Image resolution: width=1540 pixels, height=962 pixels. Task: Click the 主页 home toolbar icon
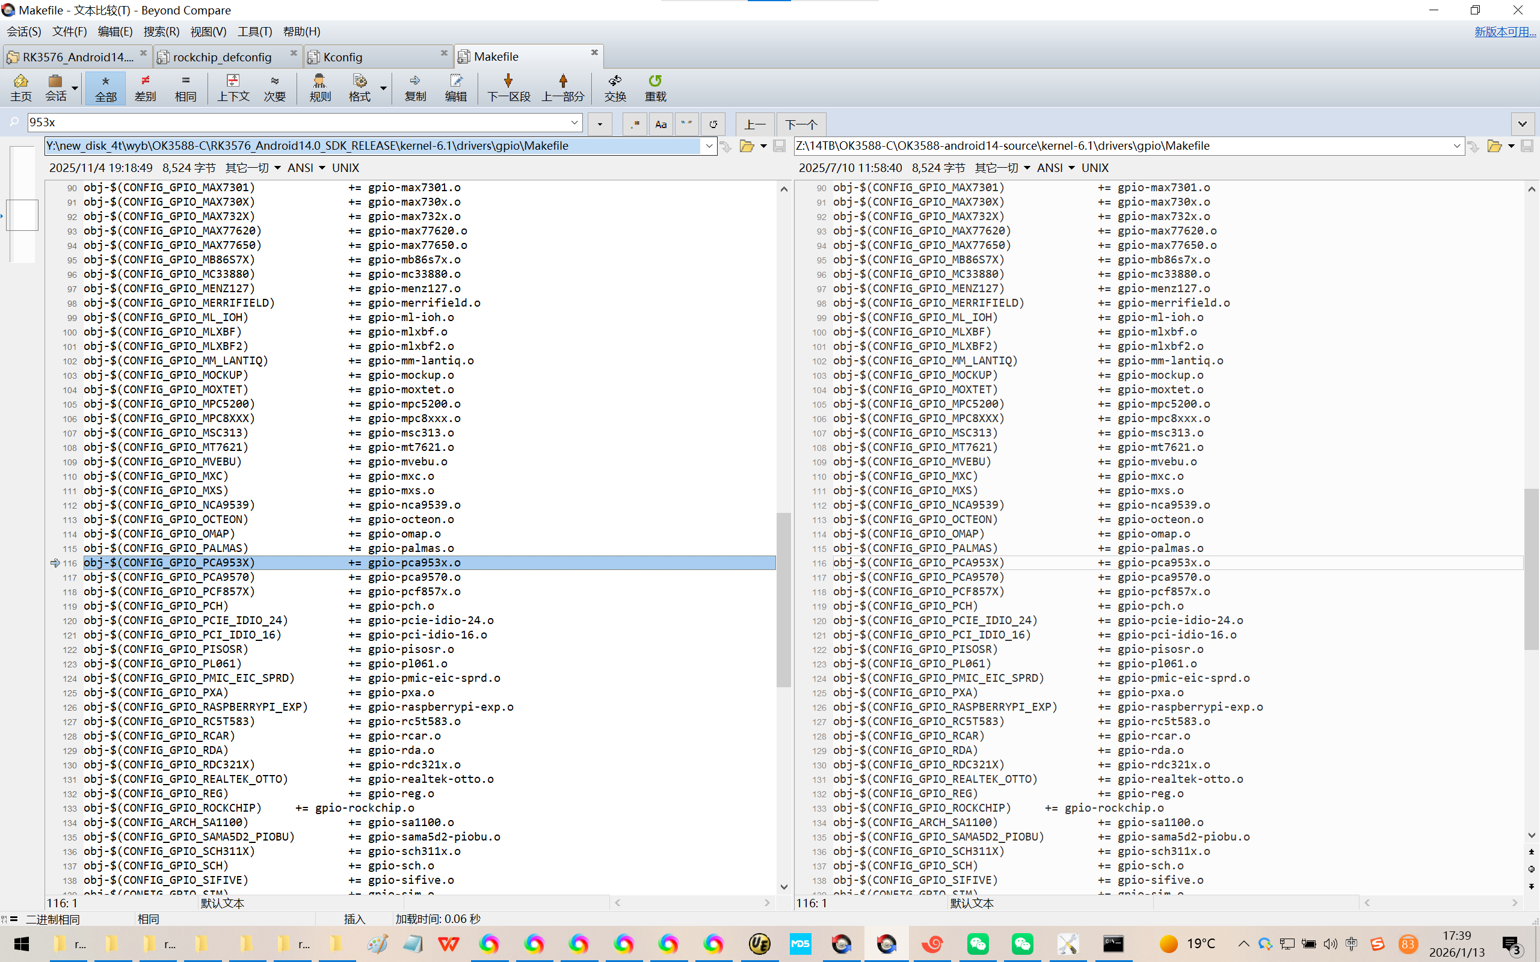(x=20, y=87)
